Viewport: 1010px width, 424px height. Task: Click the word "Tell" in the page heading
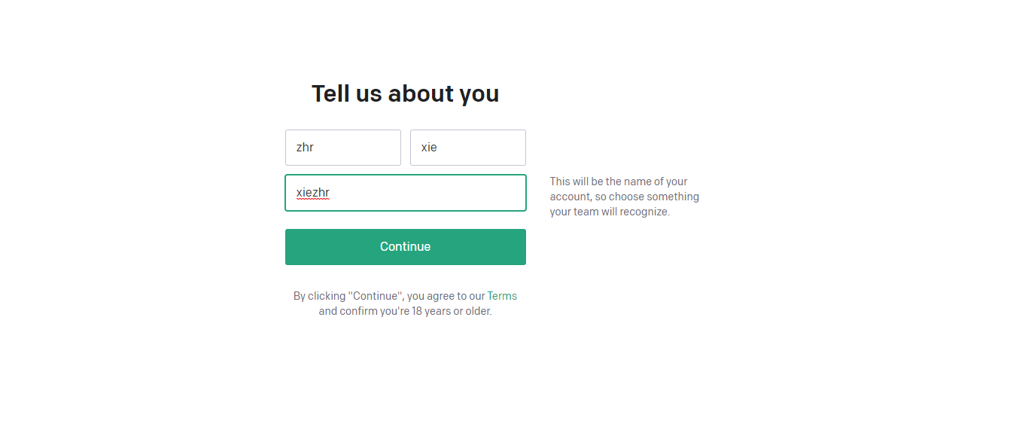(330, 93)
